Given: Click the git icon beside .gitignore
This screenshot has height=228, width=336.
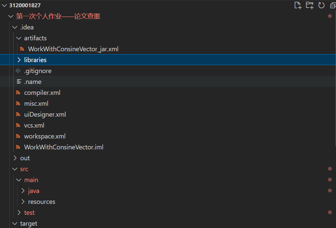Looking at the screenshot, I should click(18, 71).
